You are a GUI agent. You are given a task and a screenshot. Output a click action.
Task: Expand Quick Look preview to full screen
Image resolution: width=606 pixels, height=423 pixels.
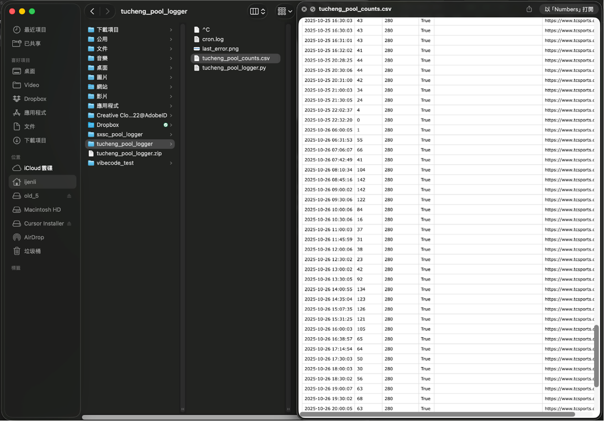coord(313,9)
